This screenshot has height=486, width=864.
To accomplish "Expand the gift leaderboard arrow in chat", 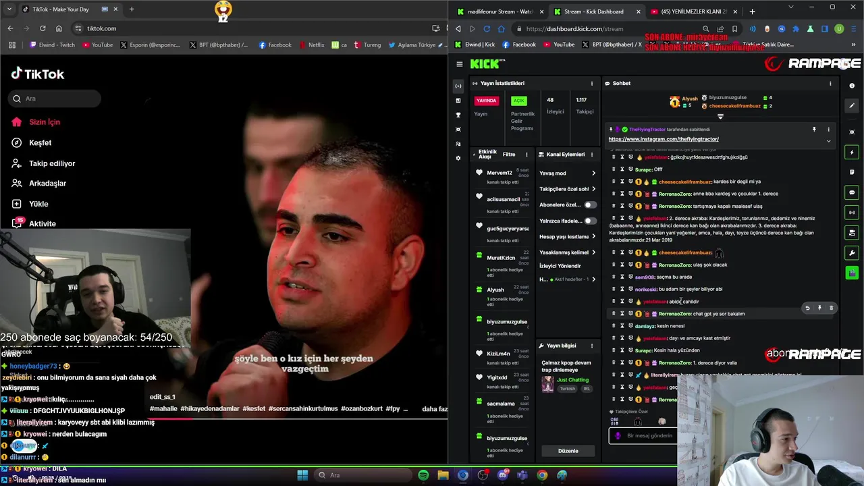I will point(720,117).
